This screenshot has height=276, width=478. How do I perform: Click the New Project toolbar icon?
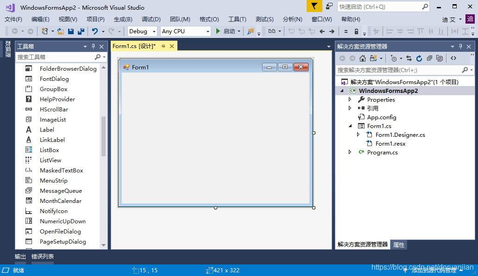click(x=45, y=31)
